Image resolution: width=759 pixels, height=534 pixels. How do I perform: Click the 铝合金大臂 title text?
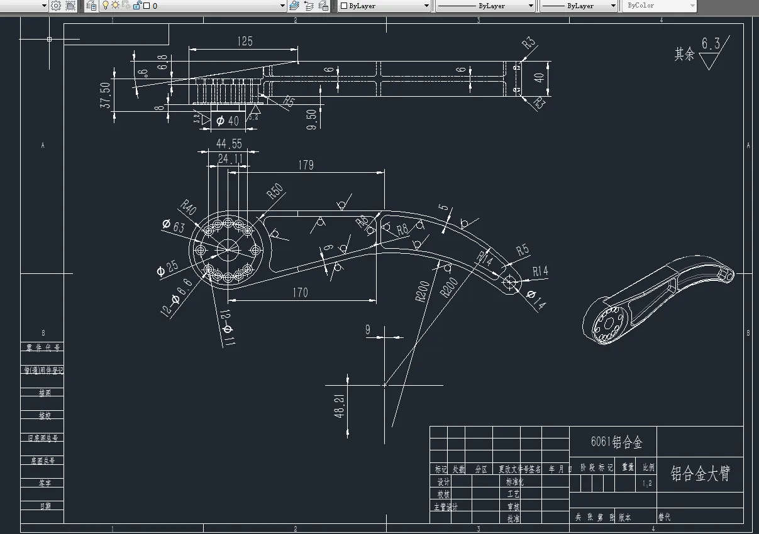coord(700,473)
